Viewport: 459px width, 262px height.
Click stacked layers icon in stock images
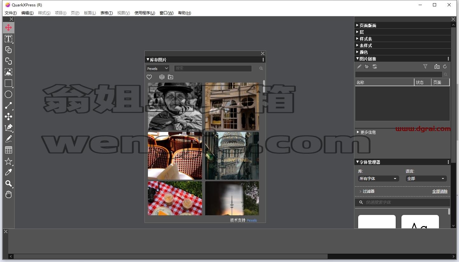point(162,77)
